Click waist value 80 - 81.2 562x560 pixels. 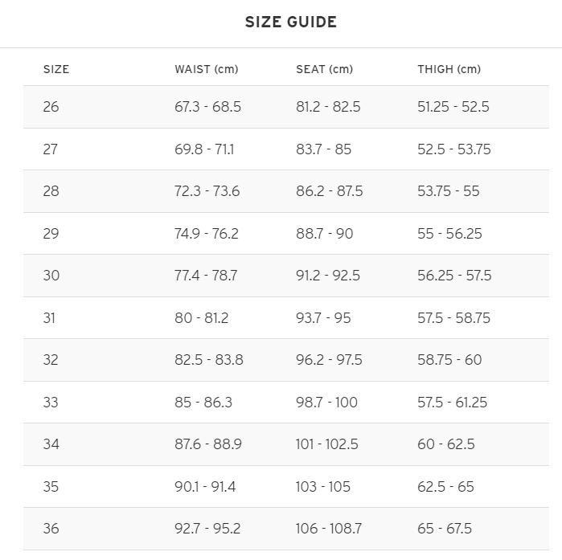pyautogui.click(x=202, y=318)
